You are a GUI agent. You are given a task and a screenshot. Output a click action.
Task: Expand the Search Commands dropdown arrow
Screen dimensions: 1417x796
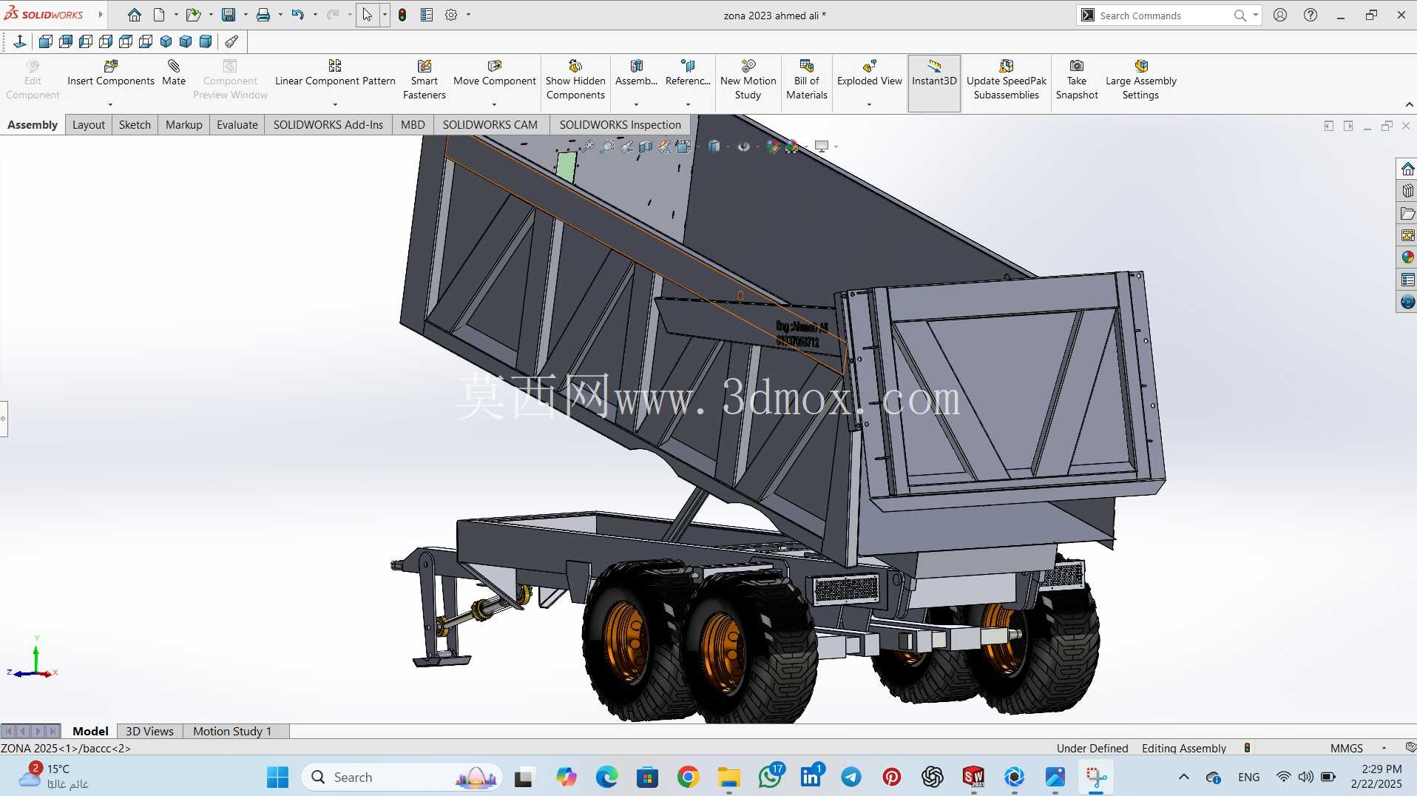pos(1255,15)
